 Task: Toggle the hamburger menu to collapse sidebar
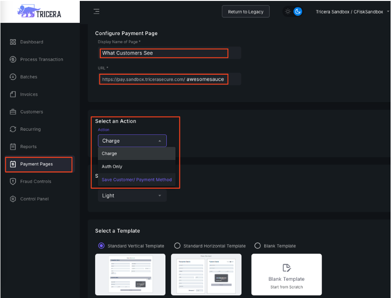point(97,11)
